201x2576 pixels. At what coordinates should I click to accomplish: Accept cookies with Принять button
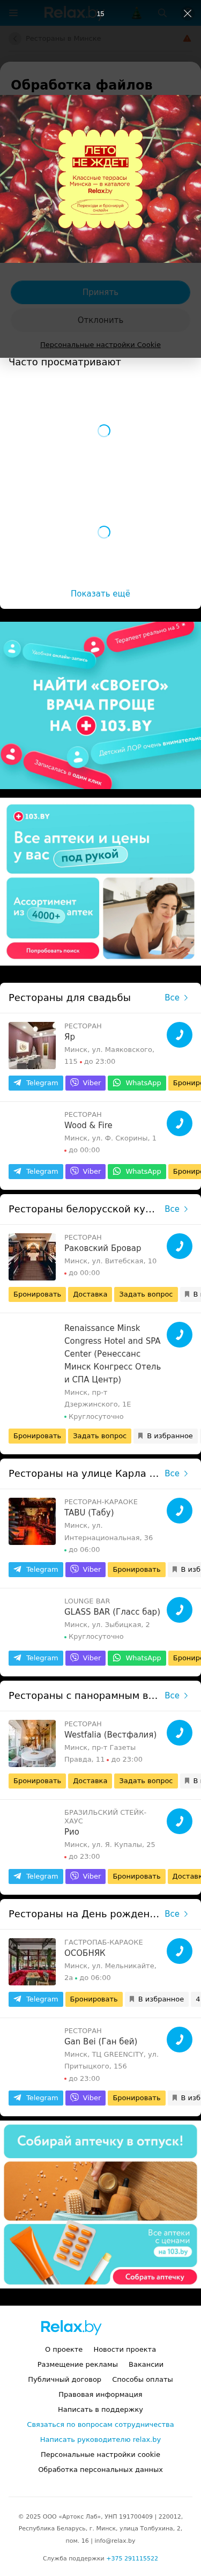click(x=100, y=292)
